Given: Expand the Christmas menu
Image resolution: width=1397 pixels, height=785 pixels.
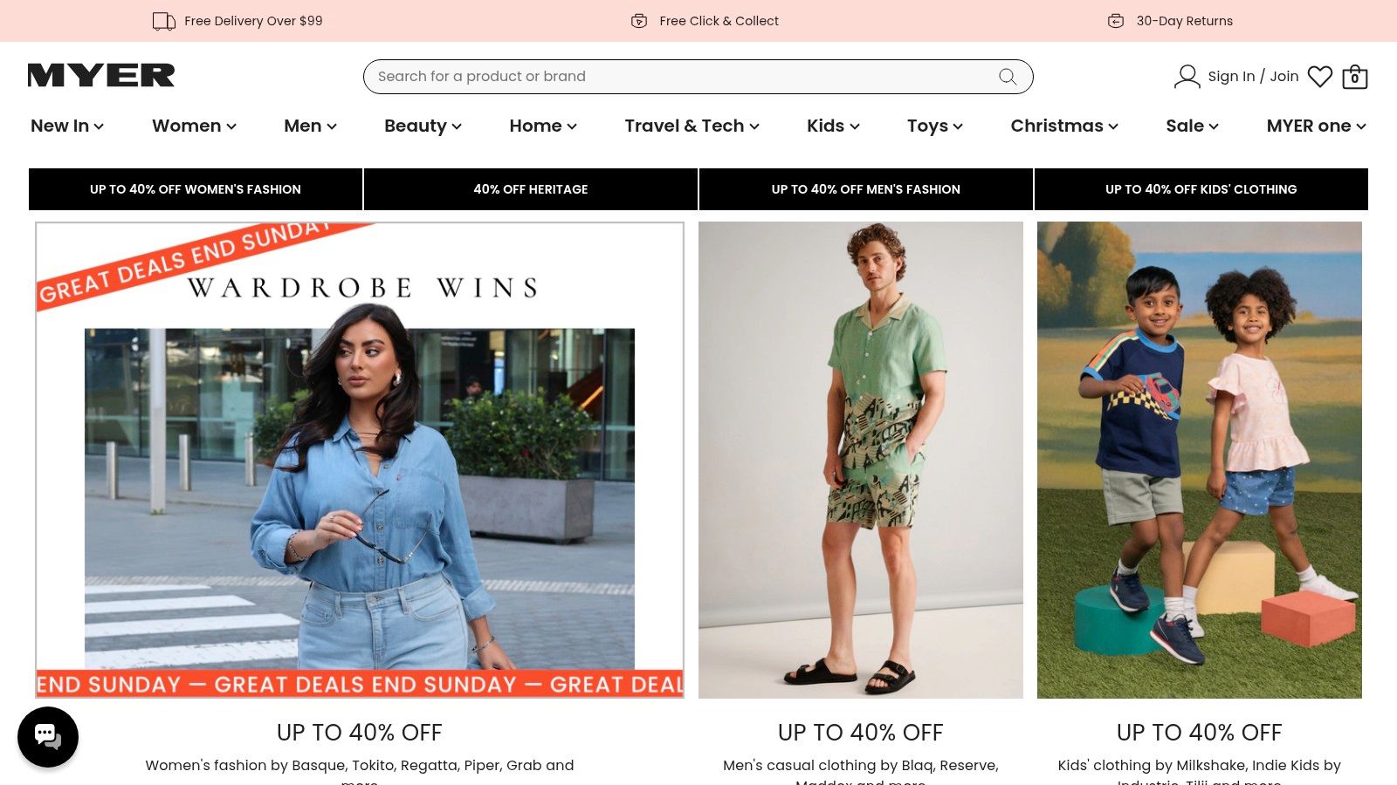Looking at the screenshot, I should click(1064, 126).
